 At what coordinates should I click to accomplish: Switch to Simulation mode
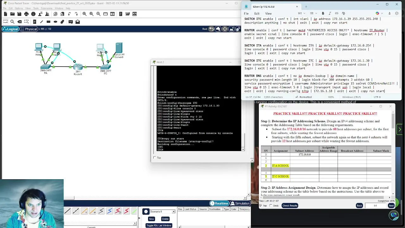tap(240, 203)
